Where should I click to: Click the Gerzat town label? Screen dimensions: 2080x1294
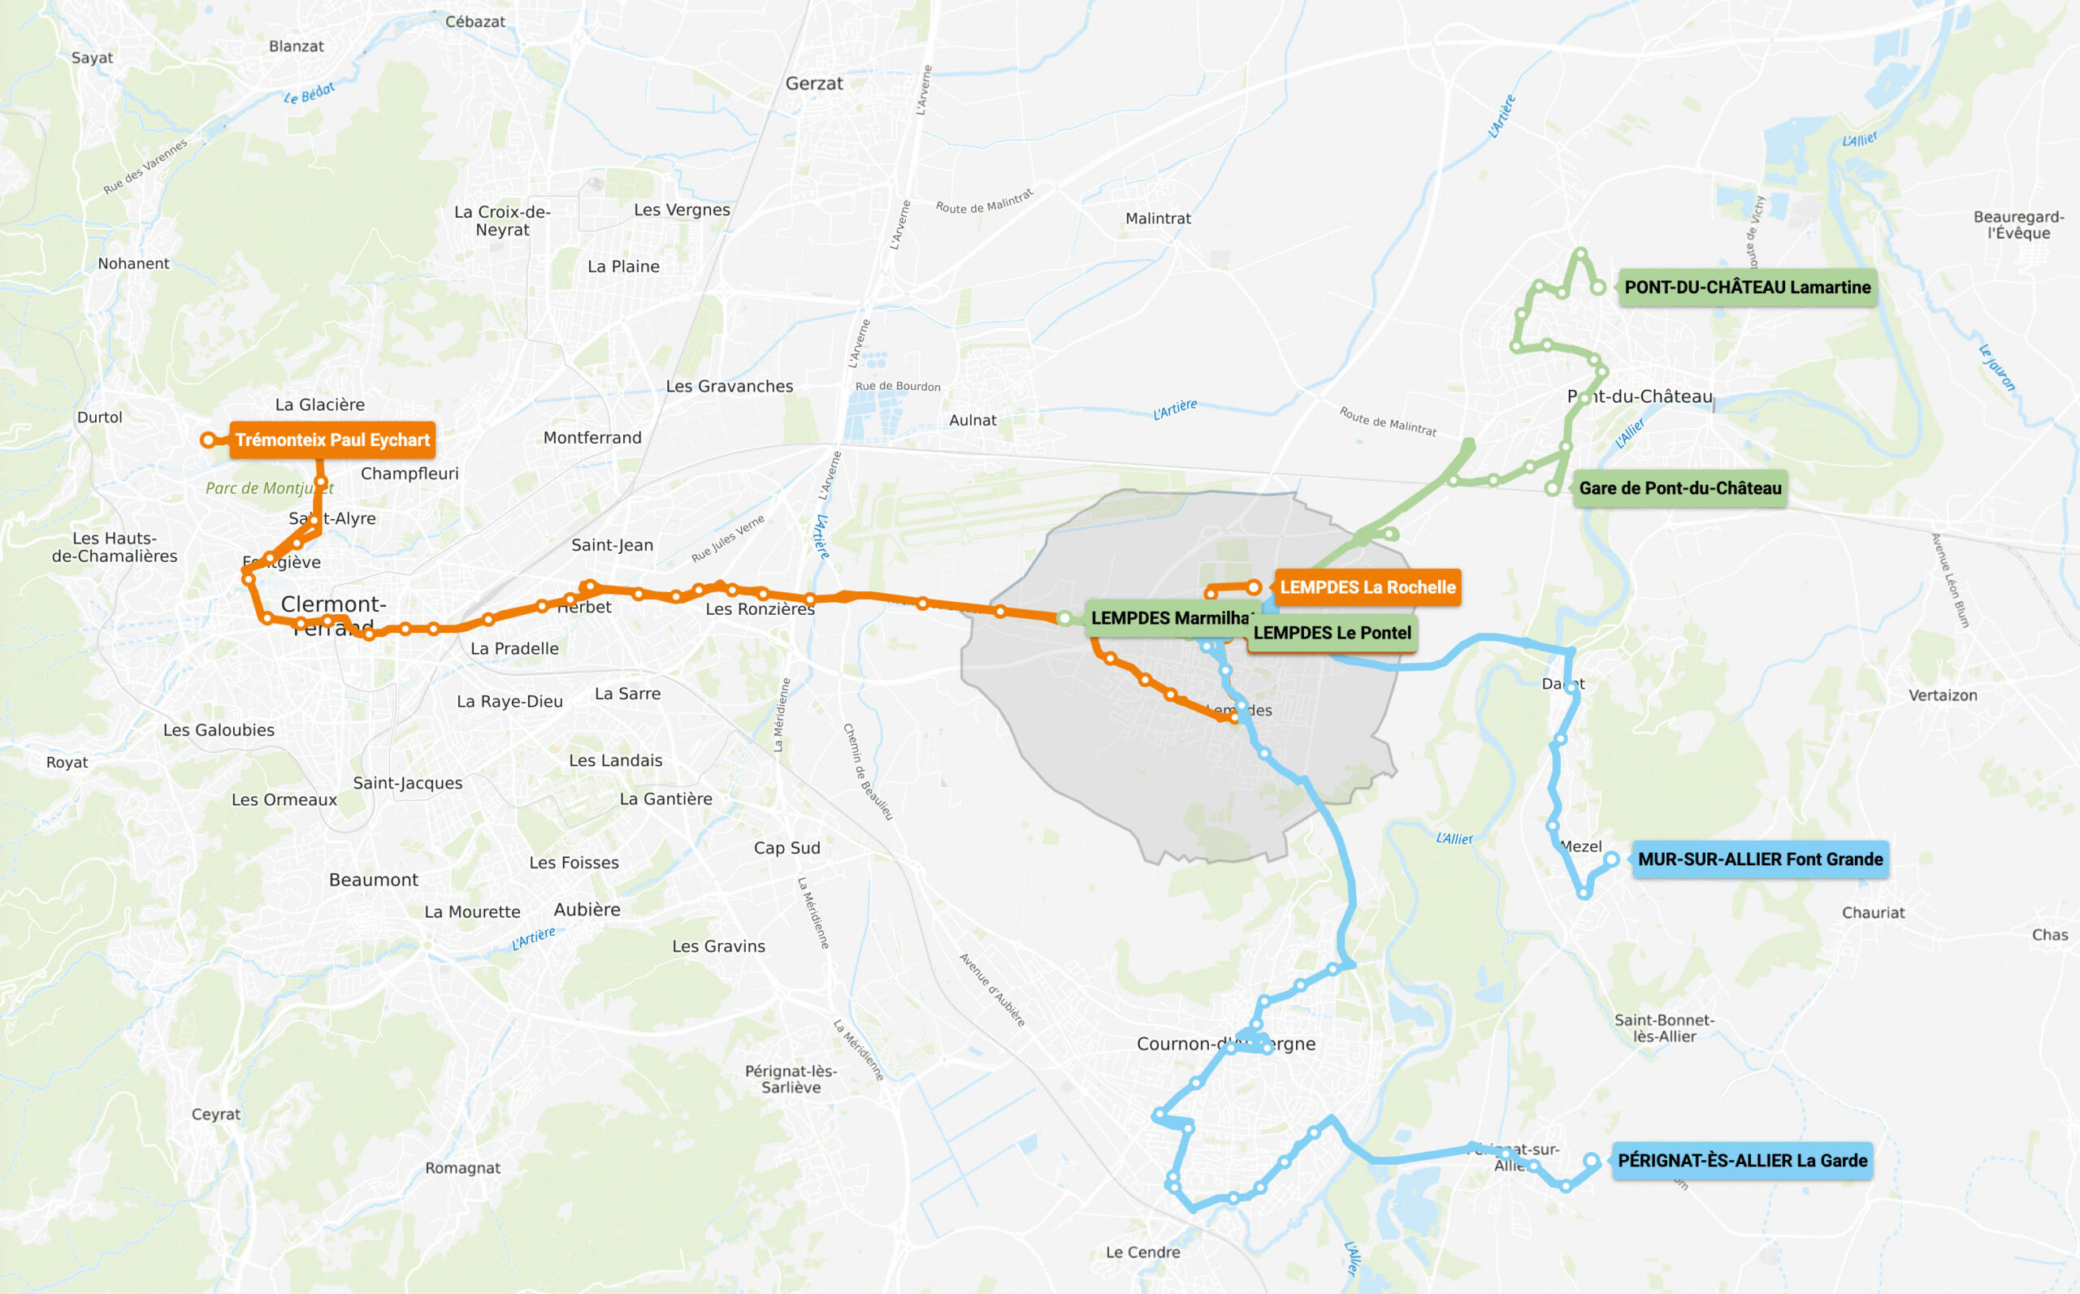814,84
